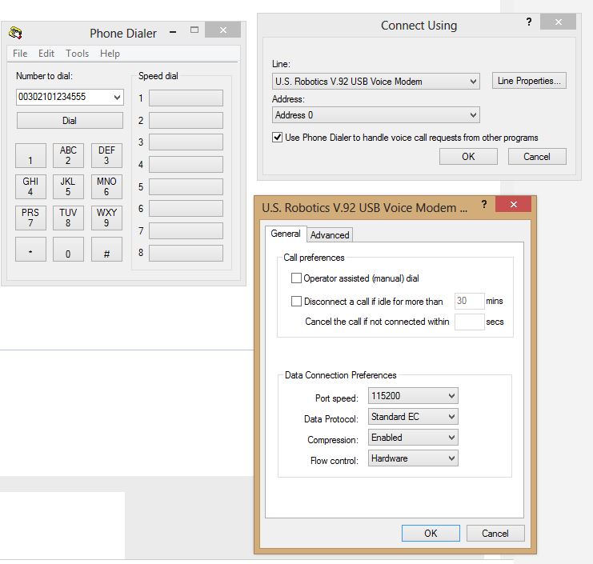
Task: Tap keypad digit 1
Action: click(x=30, y=155)
